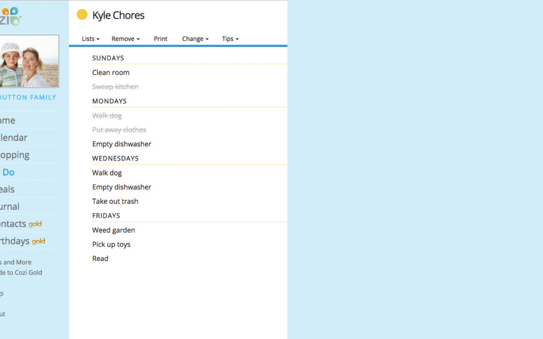543x339 pixels.
Task: Open Contacts gold in sidebar
Action: coord(20,224)
